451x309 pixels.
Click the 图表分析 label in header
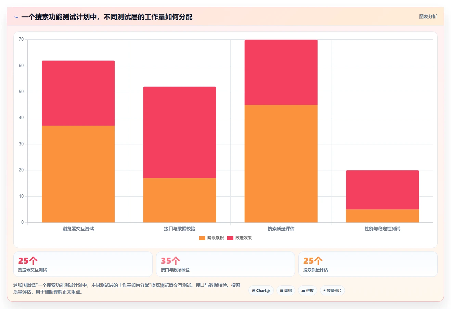point(428,16)
